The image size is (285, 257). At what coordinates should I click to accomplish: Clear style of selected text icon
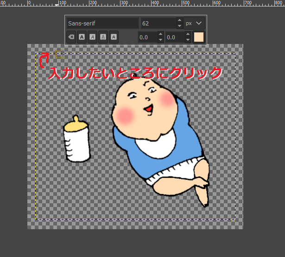coord(71,37)
